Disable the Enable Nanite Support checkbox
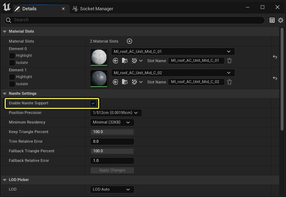The height and width of the screenshot is (197, 286). 93,103
